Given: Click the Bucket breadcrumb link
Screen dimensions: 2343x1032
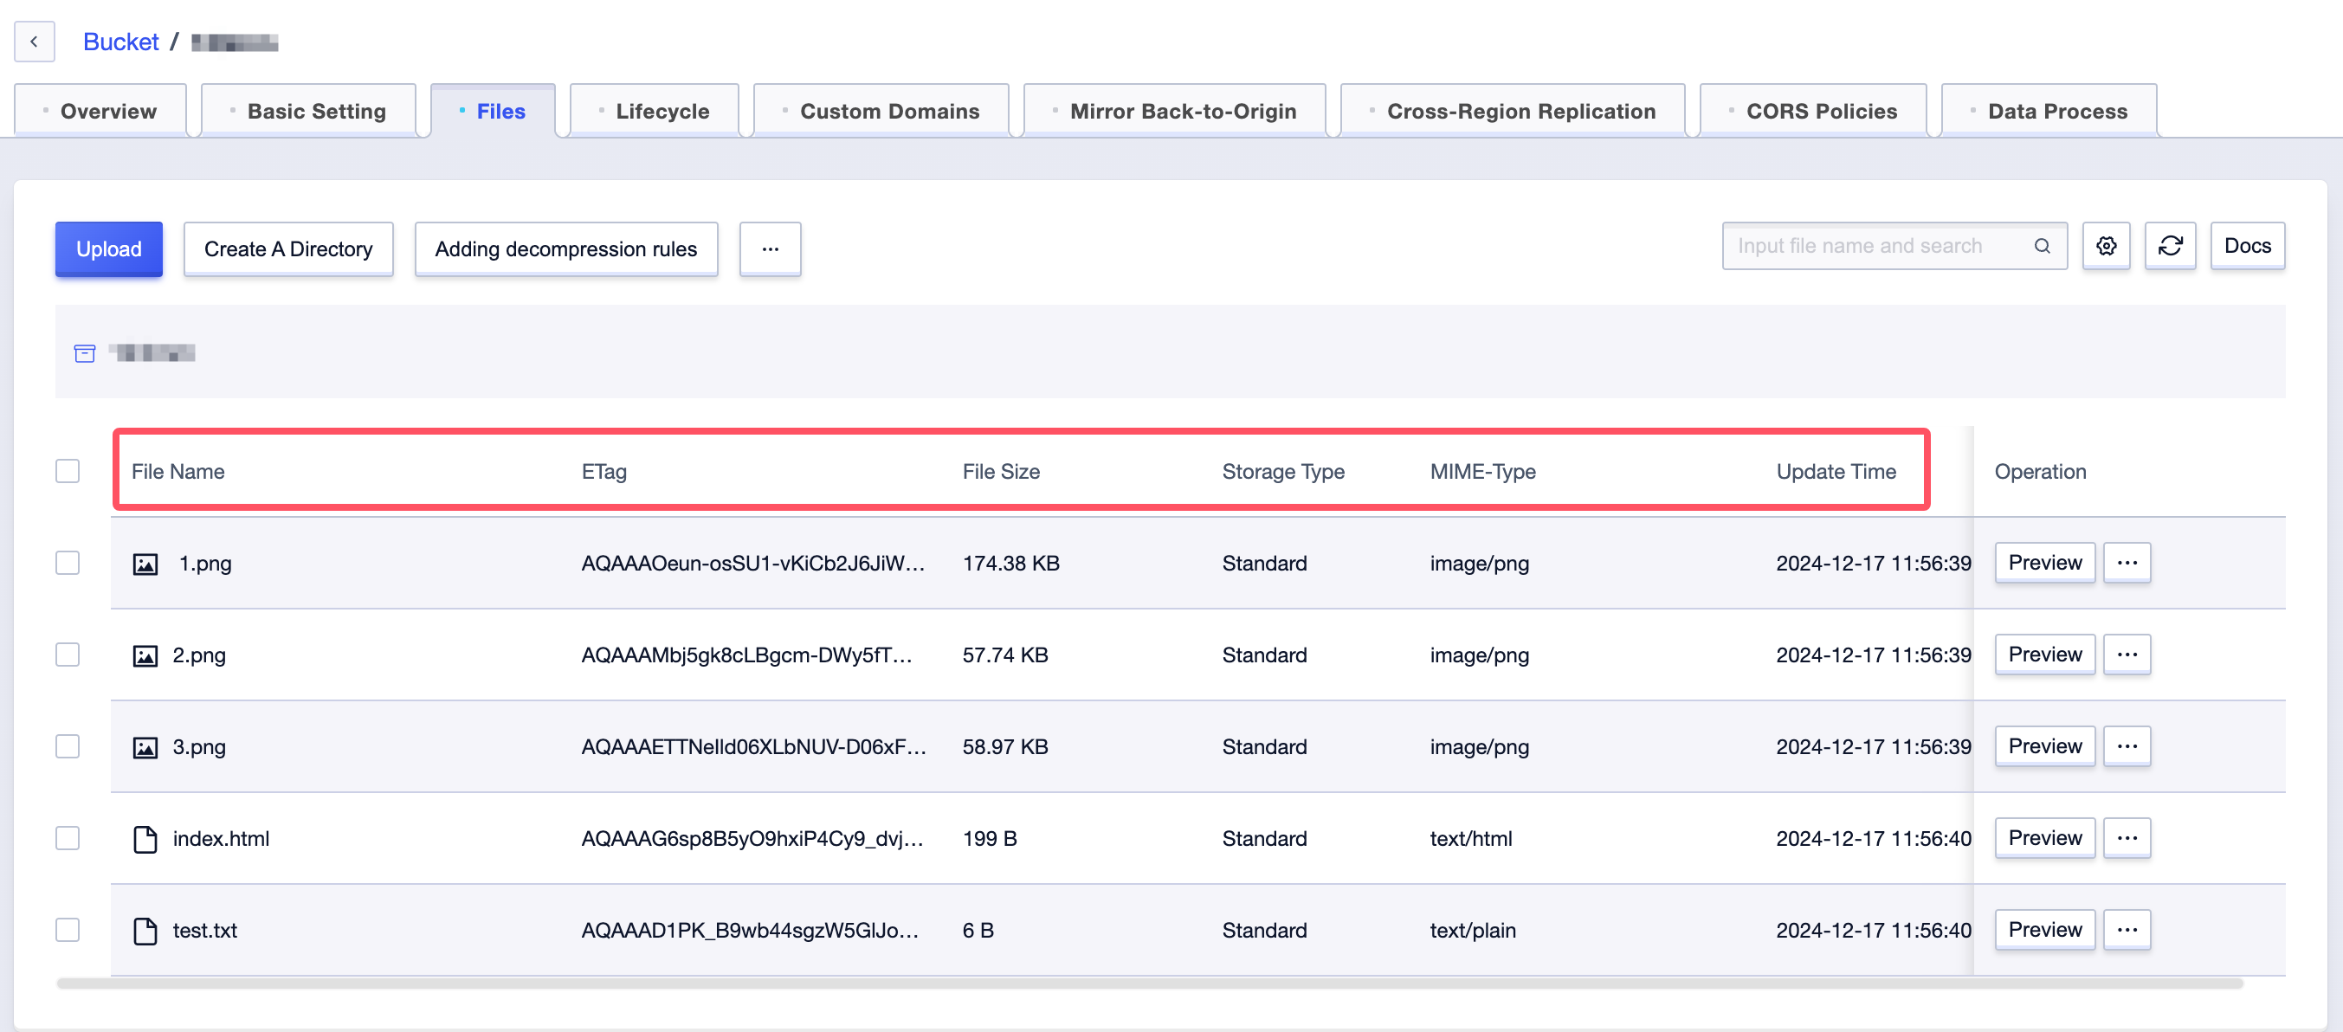Looking at the screenshot, I should [121, 42].
